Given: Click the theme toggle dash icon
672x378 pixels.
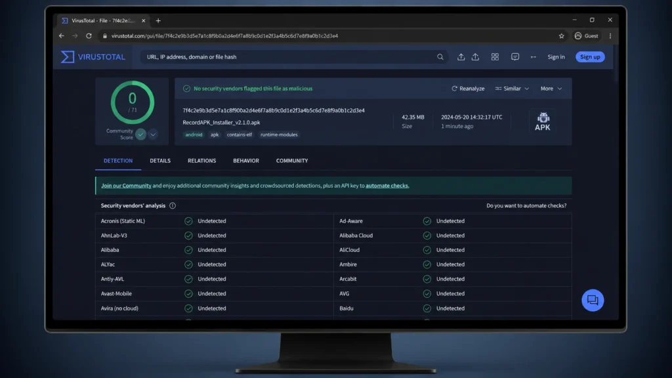Looking at the screenshot, I should point(533,57).
